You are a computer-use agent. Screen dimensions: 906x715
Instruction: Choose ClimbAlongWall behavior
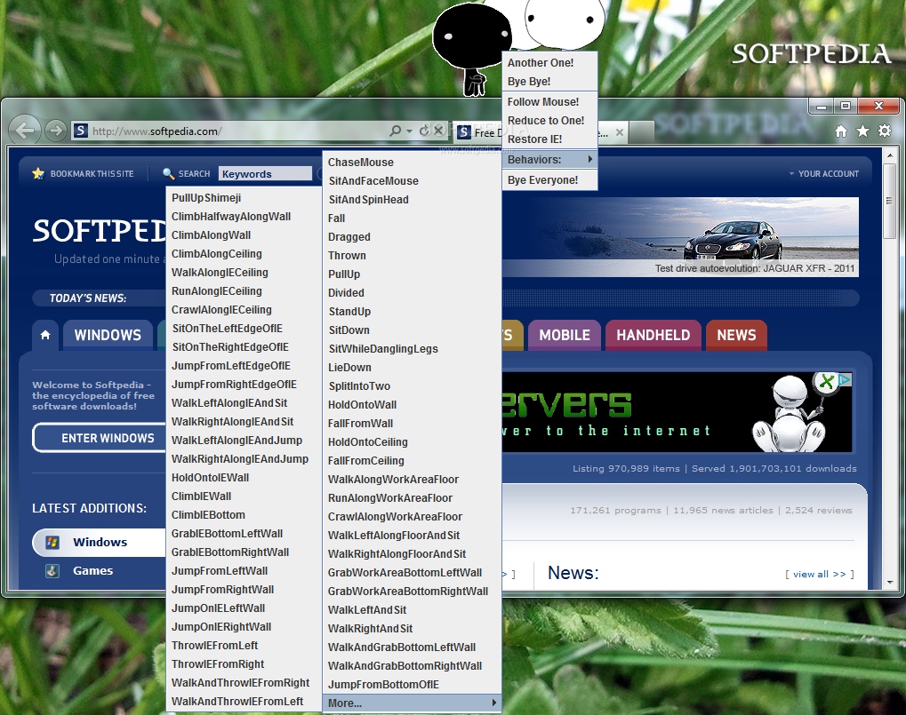pyautogui.click(x=244, y=234)
